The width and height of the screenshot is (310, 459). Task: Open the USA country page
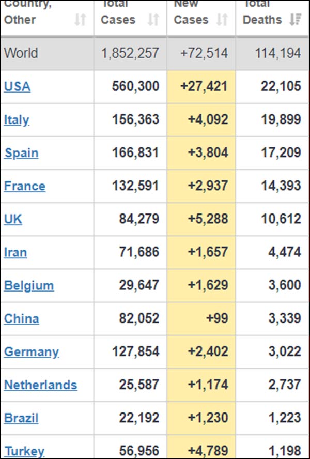pyautogui.click(x=17, y=86)
